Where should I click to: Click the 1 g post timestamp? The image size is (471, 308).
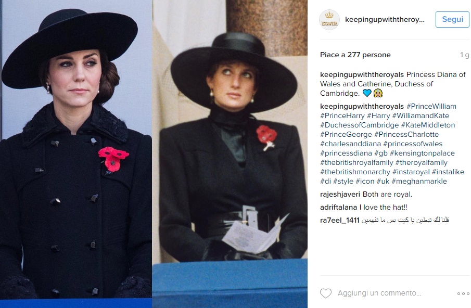coord(464,55)
